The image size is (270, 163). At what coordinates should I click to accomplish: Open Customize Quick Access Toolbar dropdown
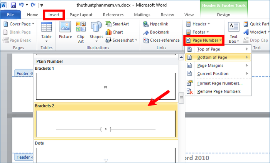(x=42, y=5)
